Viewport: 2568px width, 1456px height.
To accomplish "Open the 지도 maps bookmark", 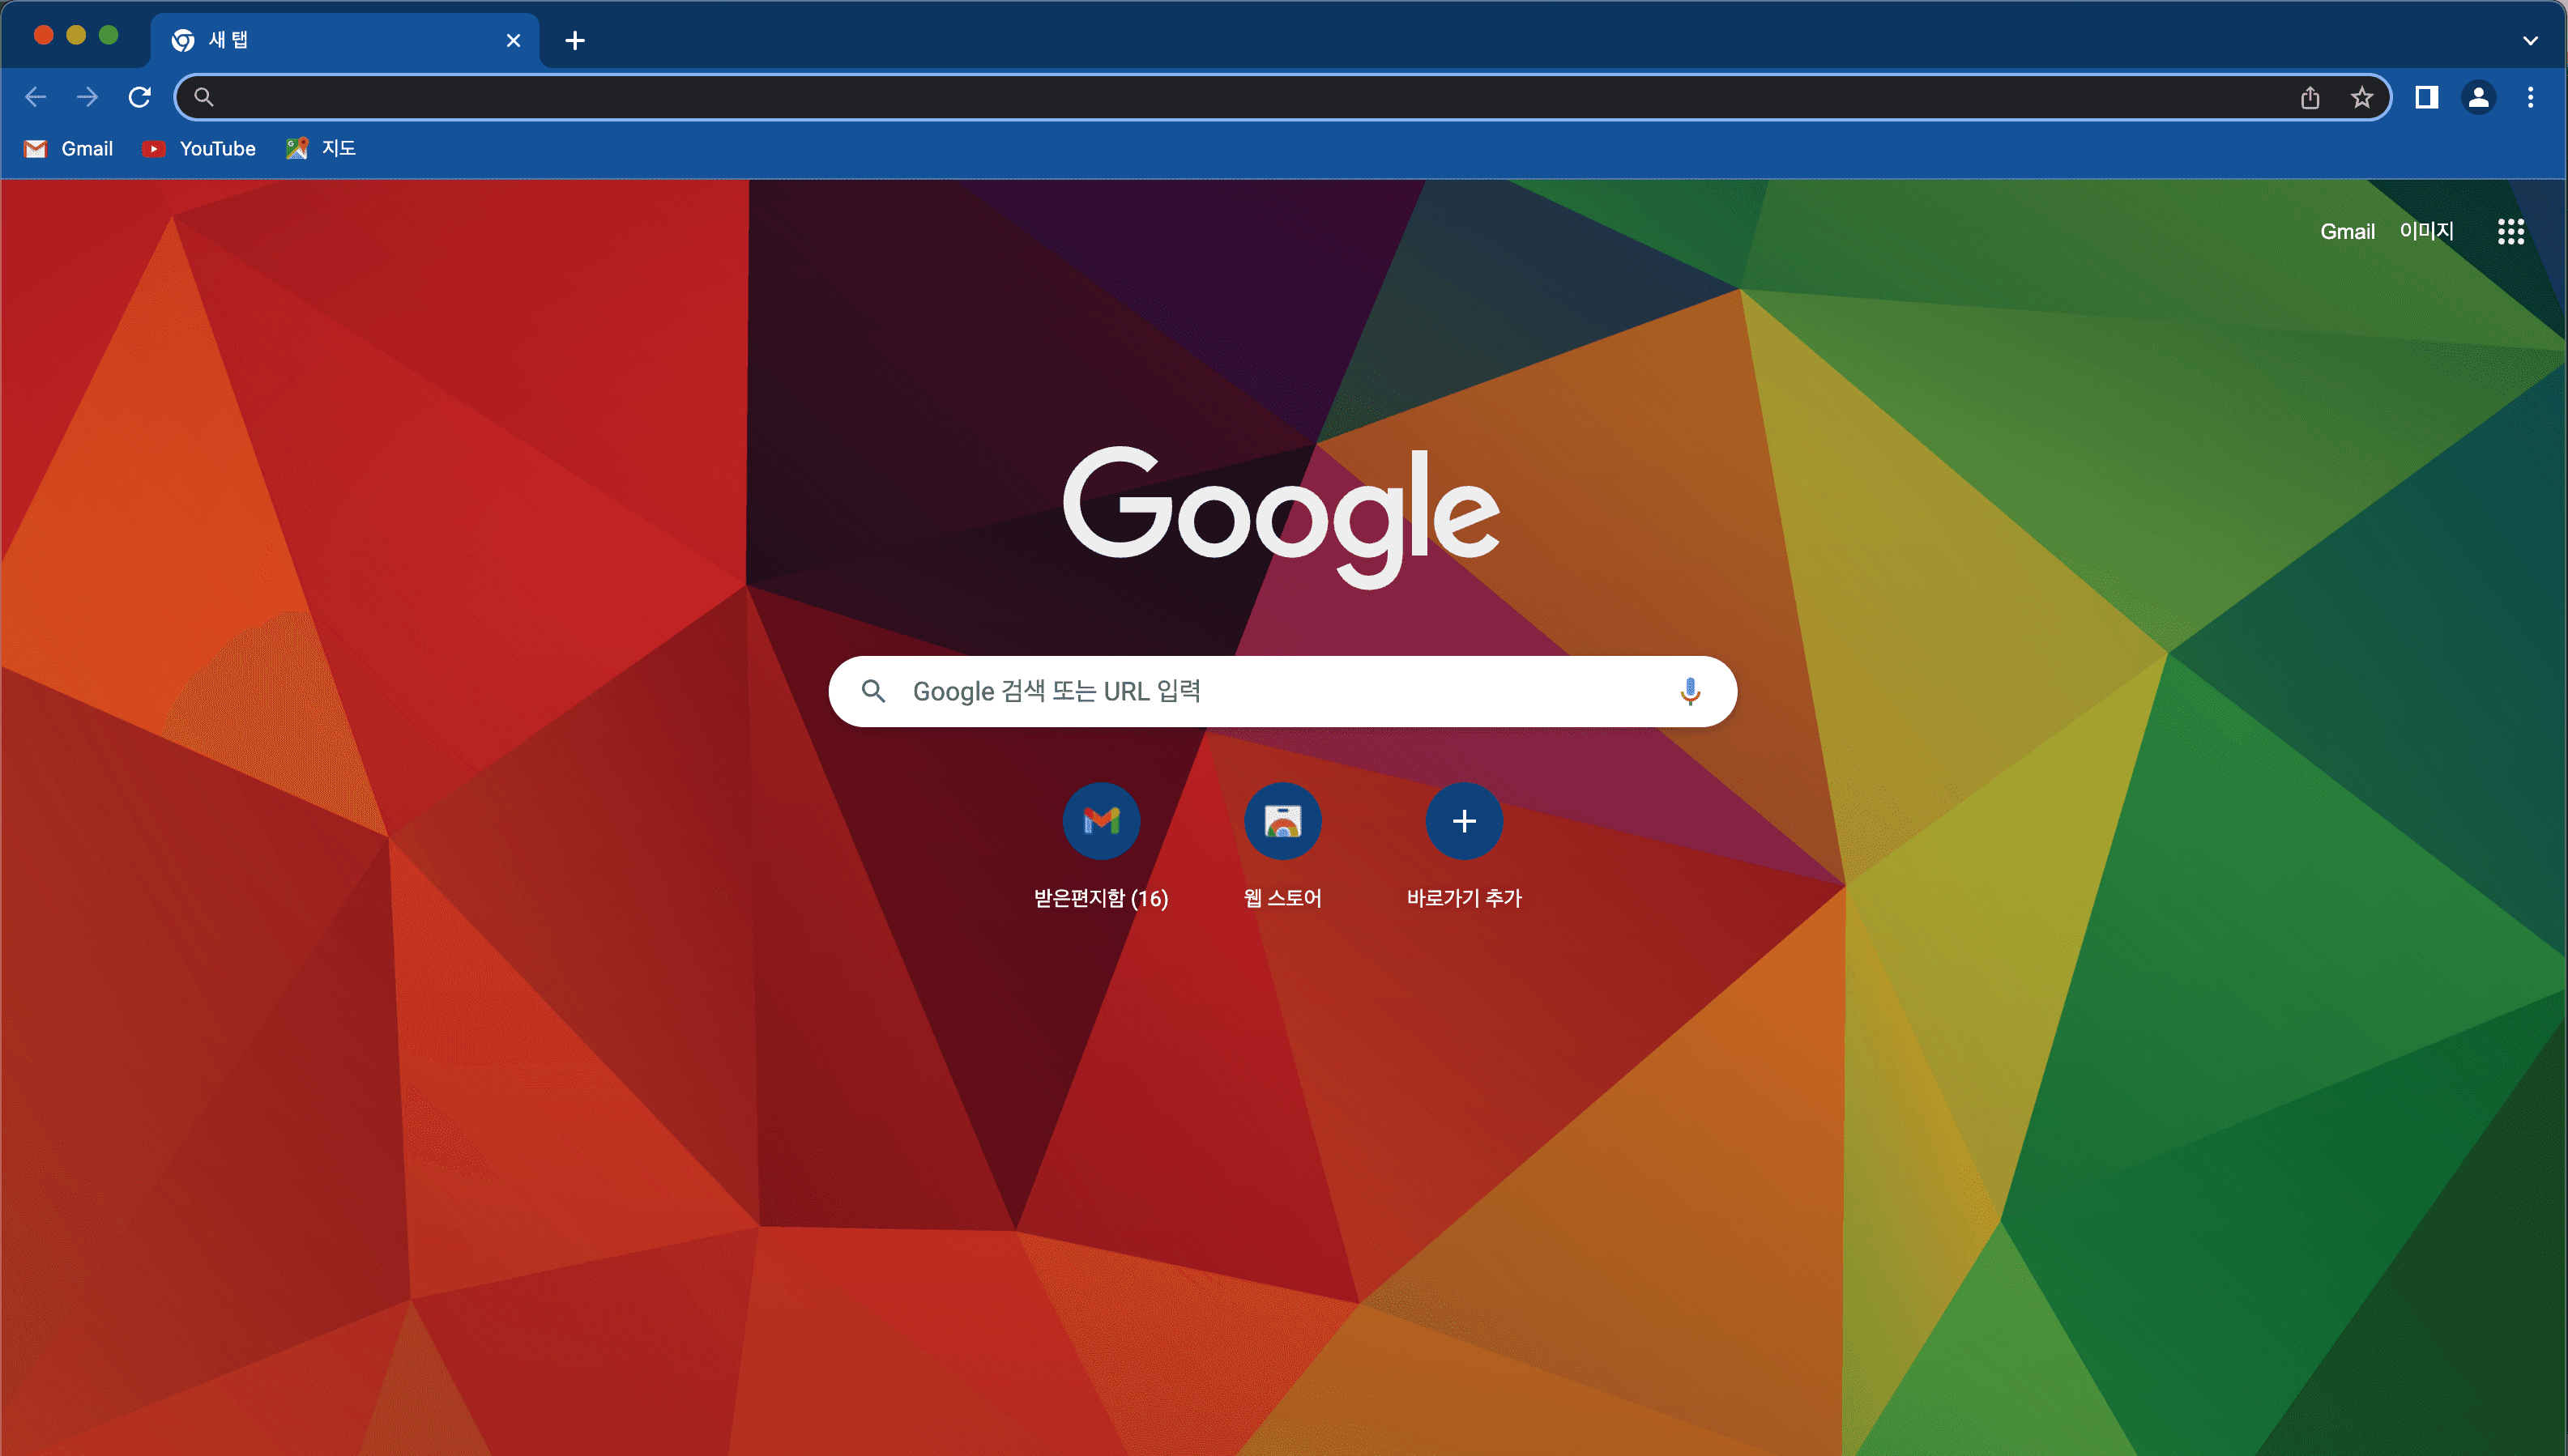I will pyautogui.click(x=321, y=149).
